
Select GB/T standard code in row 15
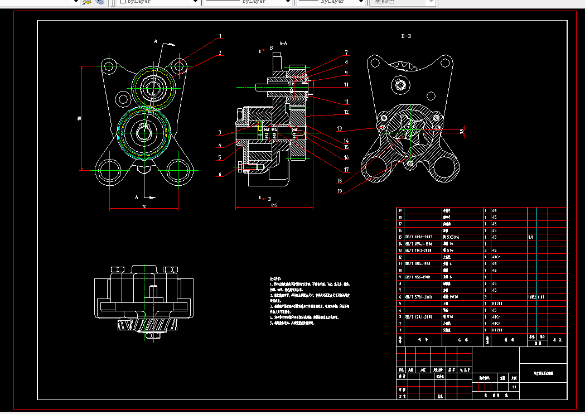pyautogui.click(x=419, y=238)
